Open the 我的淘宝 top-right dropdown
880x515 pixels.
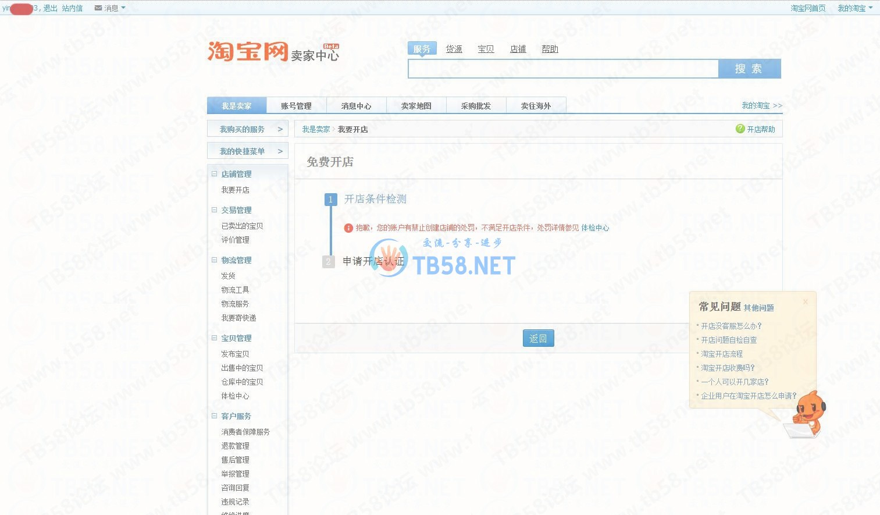click(x=854, y=8)
